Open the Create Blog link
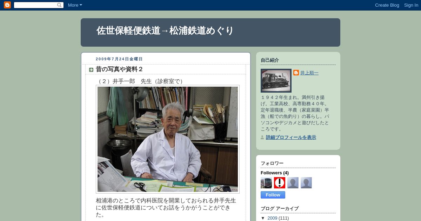 pos(387,5)
